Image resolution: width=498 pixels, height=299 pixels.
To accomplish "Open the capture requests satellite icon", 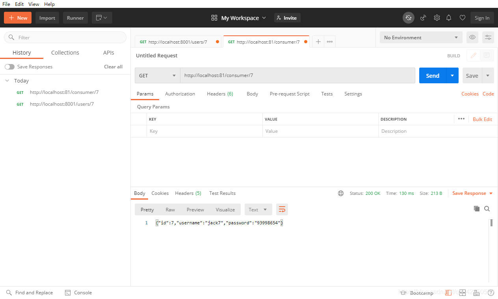I will pos(423,18).
